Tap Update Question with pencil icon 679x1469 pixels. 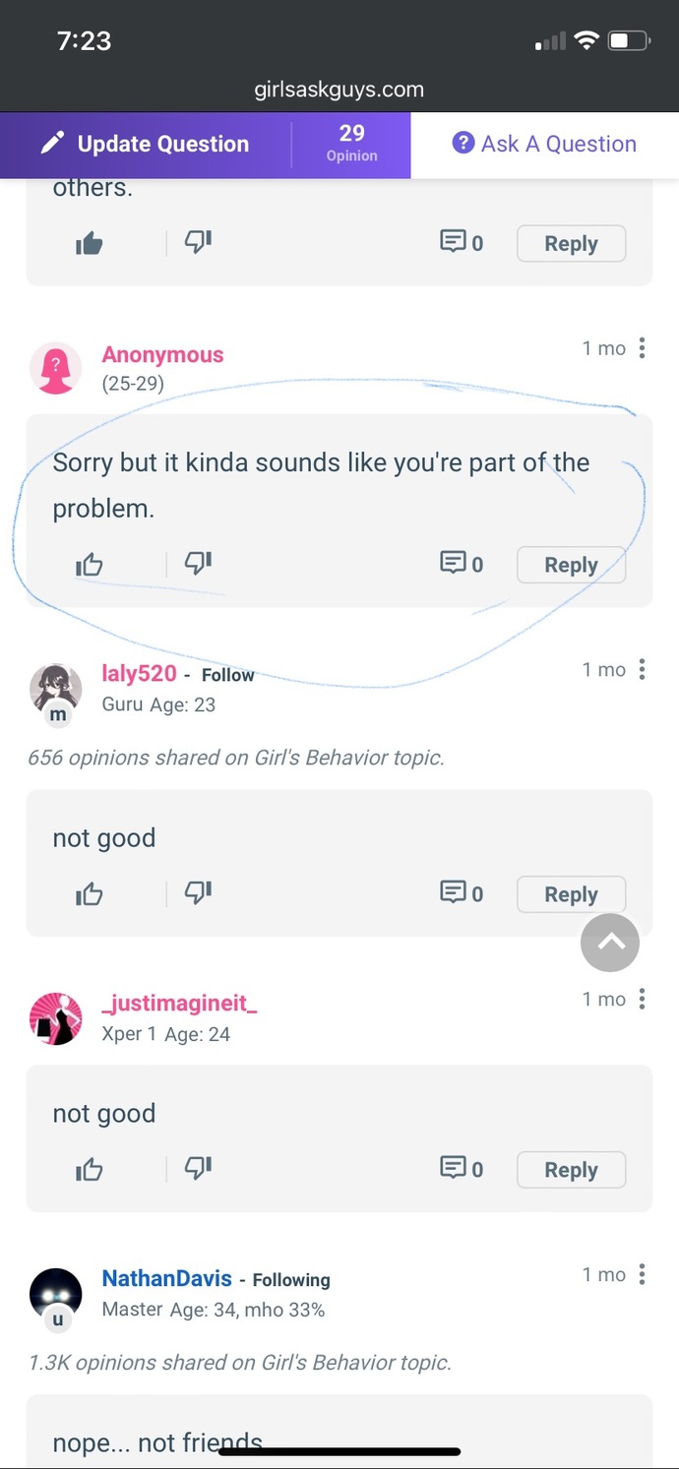point(145,144)
